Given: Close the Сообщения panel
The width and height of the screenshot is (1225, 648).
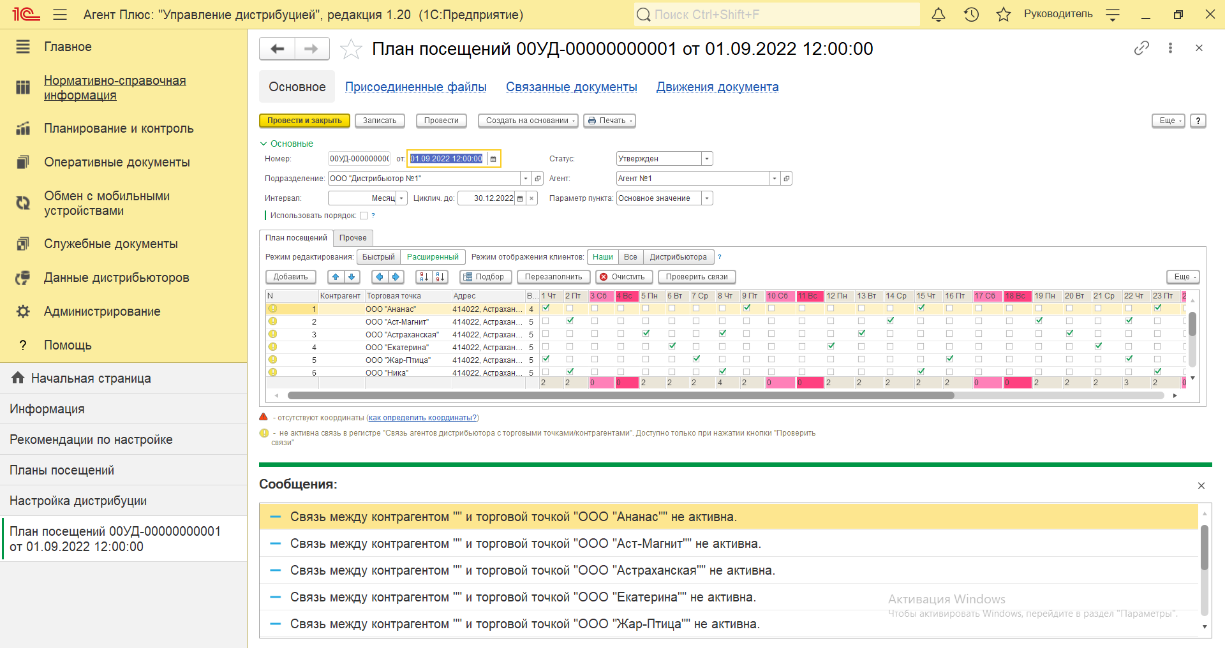Looking at the screenshot, I should click(1201, 486).
